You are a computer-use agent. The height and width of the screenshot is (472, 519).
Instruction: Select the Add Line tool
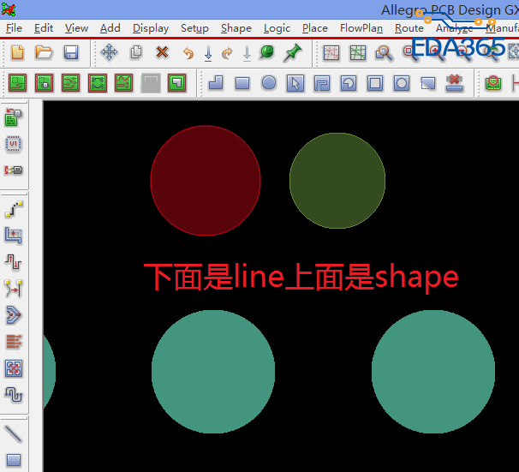click(14, 434)
